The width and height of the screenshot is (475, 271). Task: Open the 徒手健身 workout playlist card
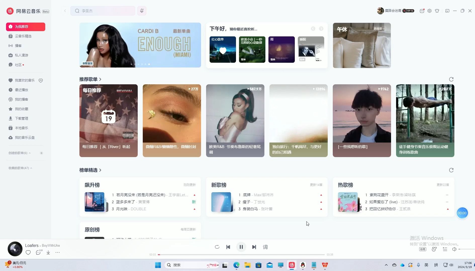coord(425,121)
